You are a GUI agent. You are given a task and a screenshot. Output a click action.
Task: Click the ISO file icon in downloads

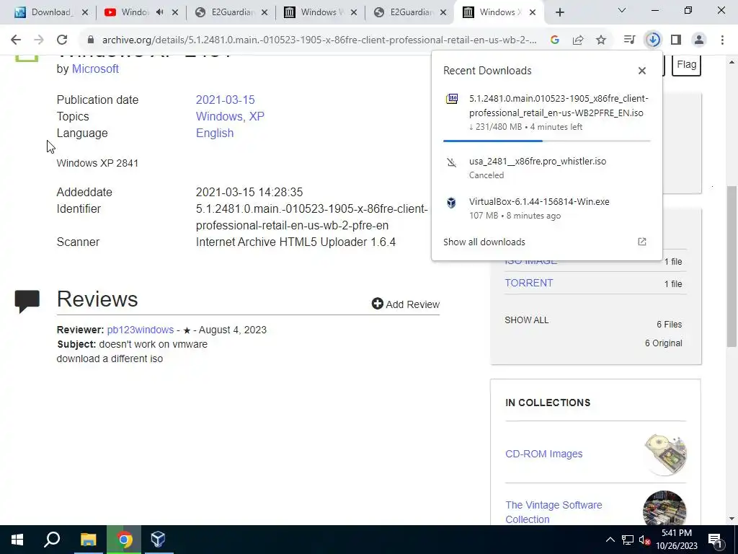pyautogui.click(x=452, y=99)
